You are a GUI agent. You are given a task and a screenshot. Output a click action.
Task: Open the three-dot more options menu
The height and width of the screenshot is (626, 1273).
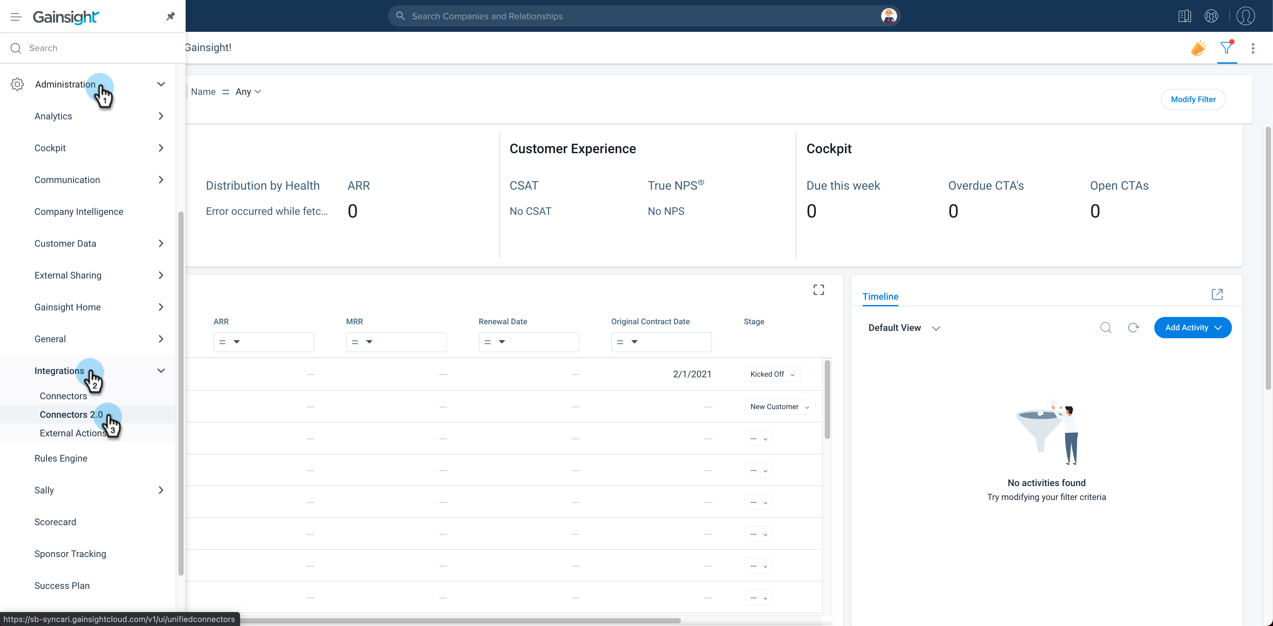point(1253,48)
